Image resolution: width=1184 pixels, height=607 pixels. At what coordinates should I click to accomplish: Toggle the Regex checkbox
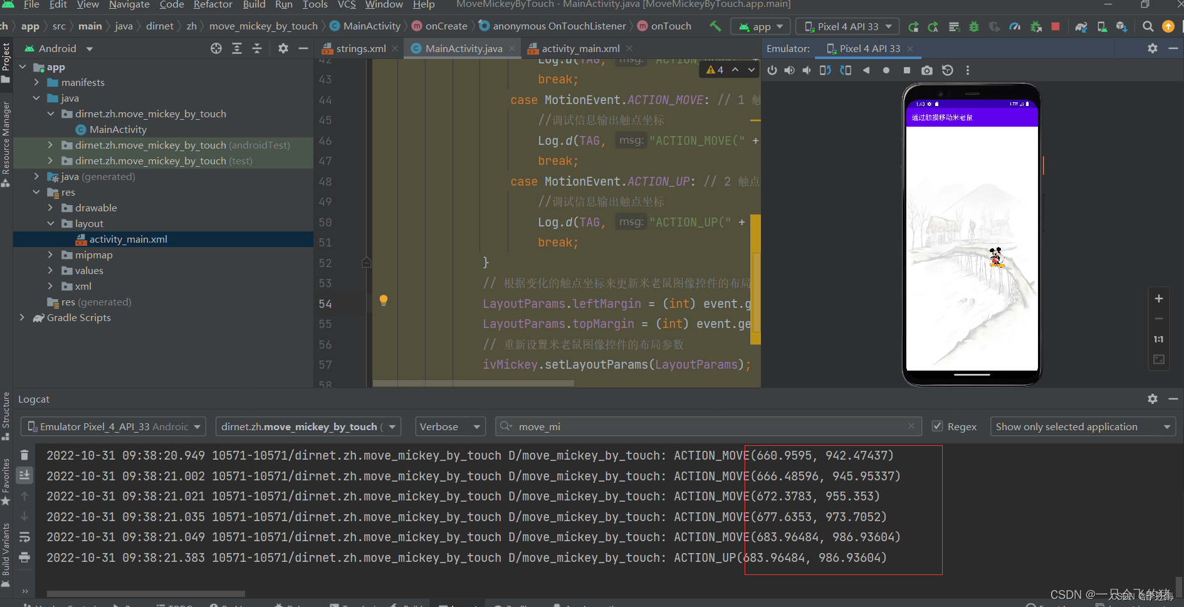coord(937,426)
